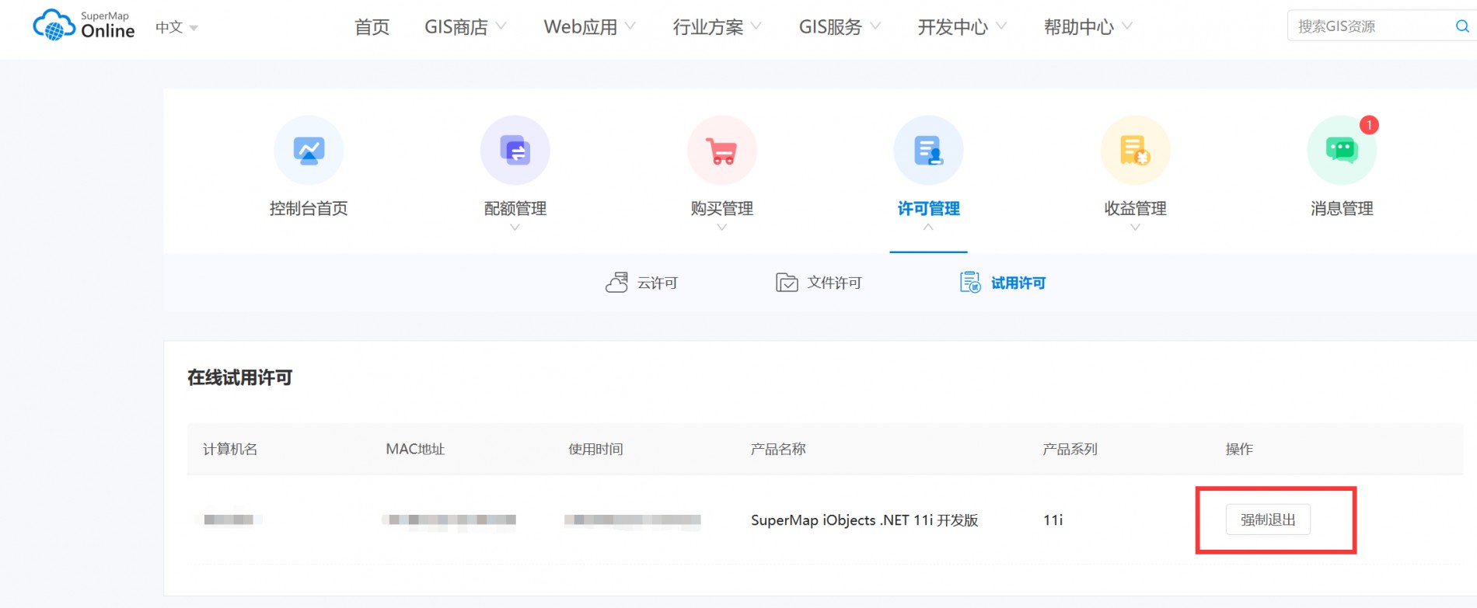Expand the 帮助中心 menu
1477x608 pixels.
1088,27
